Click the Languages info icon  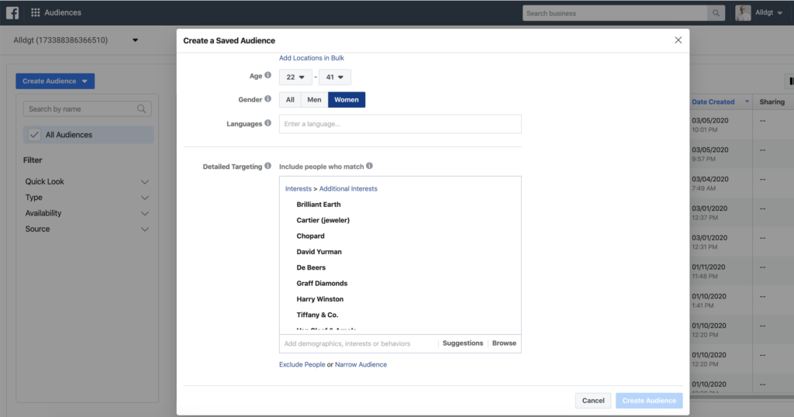point(268,123)
